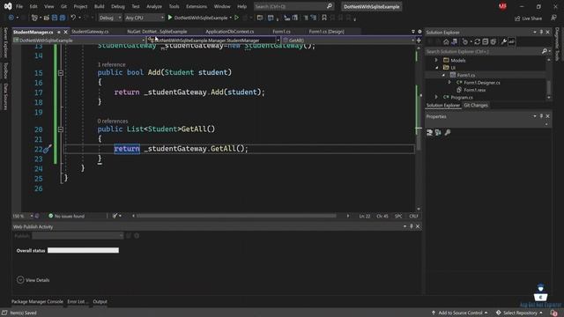The width and height of the screenshot is (564, 317).
Task: Click the '0 references' CodeLens link
Action: (x=113, y=122)
